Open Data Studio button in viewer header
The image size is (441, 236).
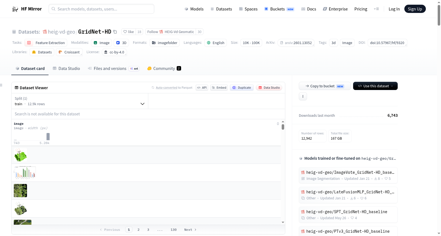269,88
